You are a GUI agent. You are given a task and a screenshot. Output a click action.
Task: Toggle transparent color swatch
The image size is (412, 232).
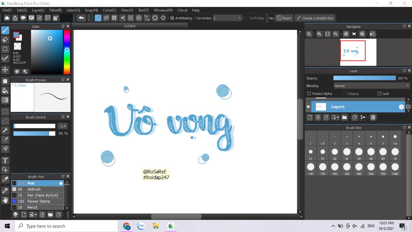[17, 46]
